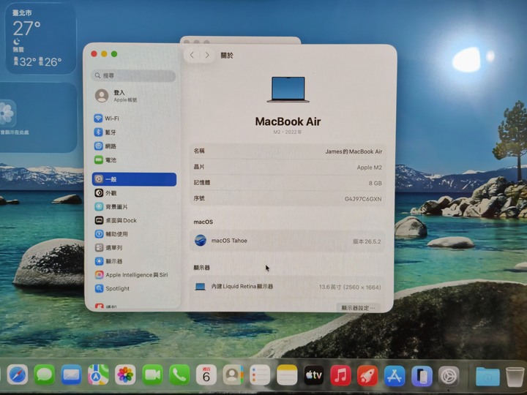527x395 pixels.
Task: Click the built-in Liquid Retina display row
Action: 288,287
